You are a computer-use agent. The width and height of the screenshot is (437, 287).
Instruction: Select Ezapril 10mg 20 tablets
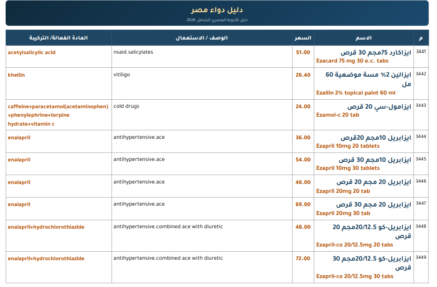click(348, 146)
